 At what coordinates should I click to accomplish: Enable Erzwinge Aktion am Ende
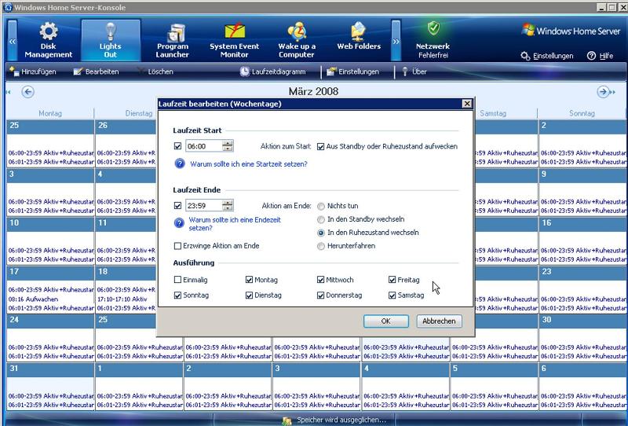point(178,246)
